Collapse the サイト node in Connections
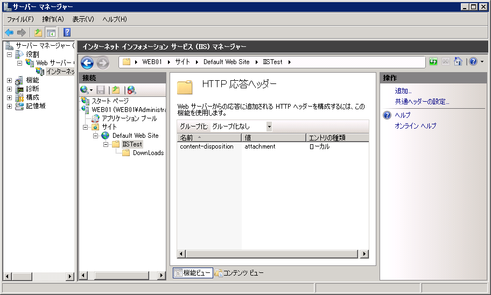This screenshot has height=295, width=491. coord(85,127)
